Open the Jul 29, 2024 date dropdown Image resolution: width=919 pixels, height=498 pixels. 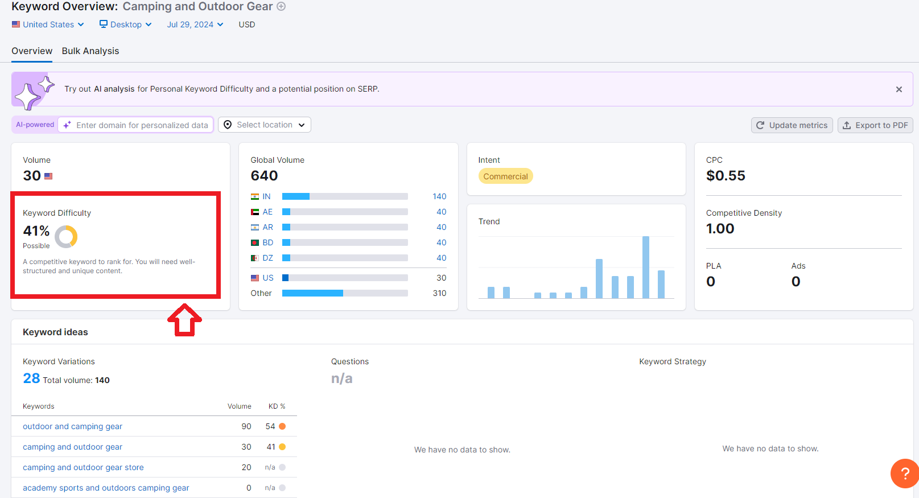(195, 24)
